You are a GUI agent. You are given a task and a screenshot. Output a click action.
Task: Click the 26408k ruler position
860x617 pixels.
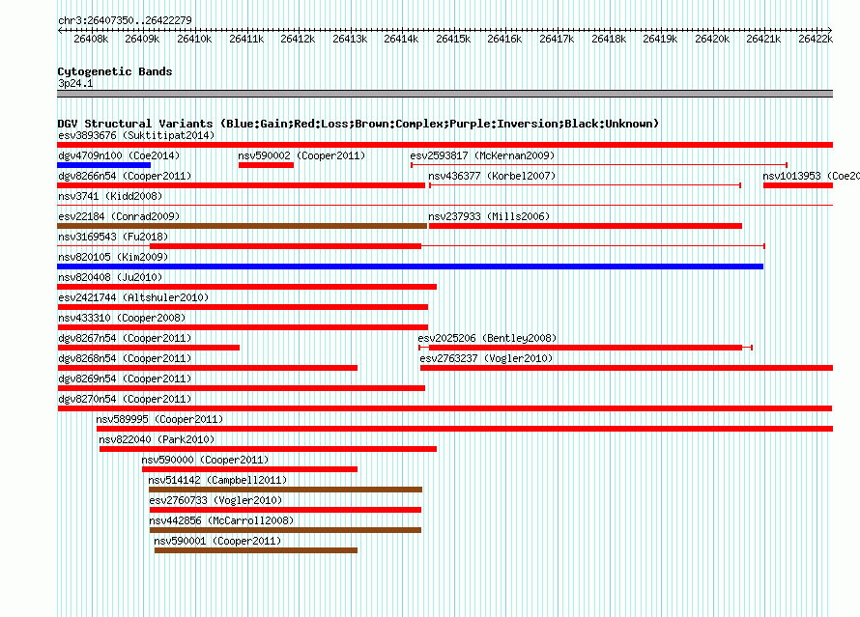(x=91, y=39)
